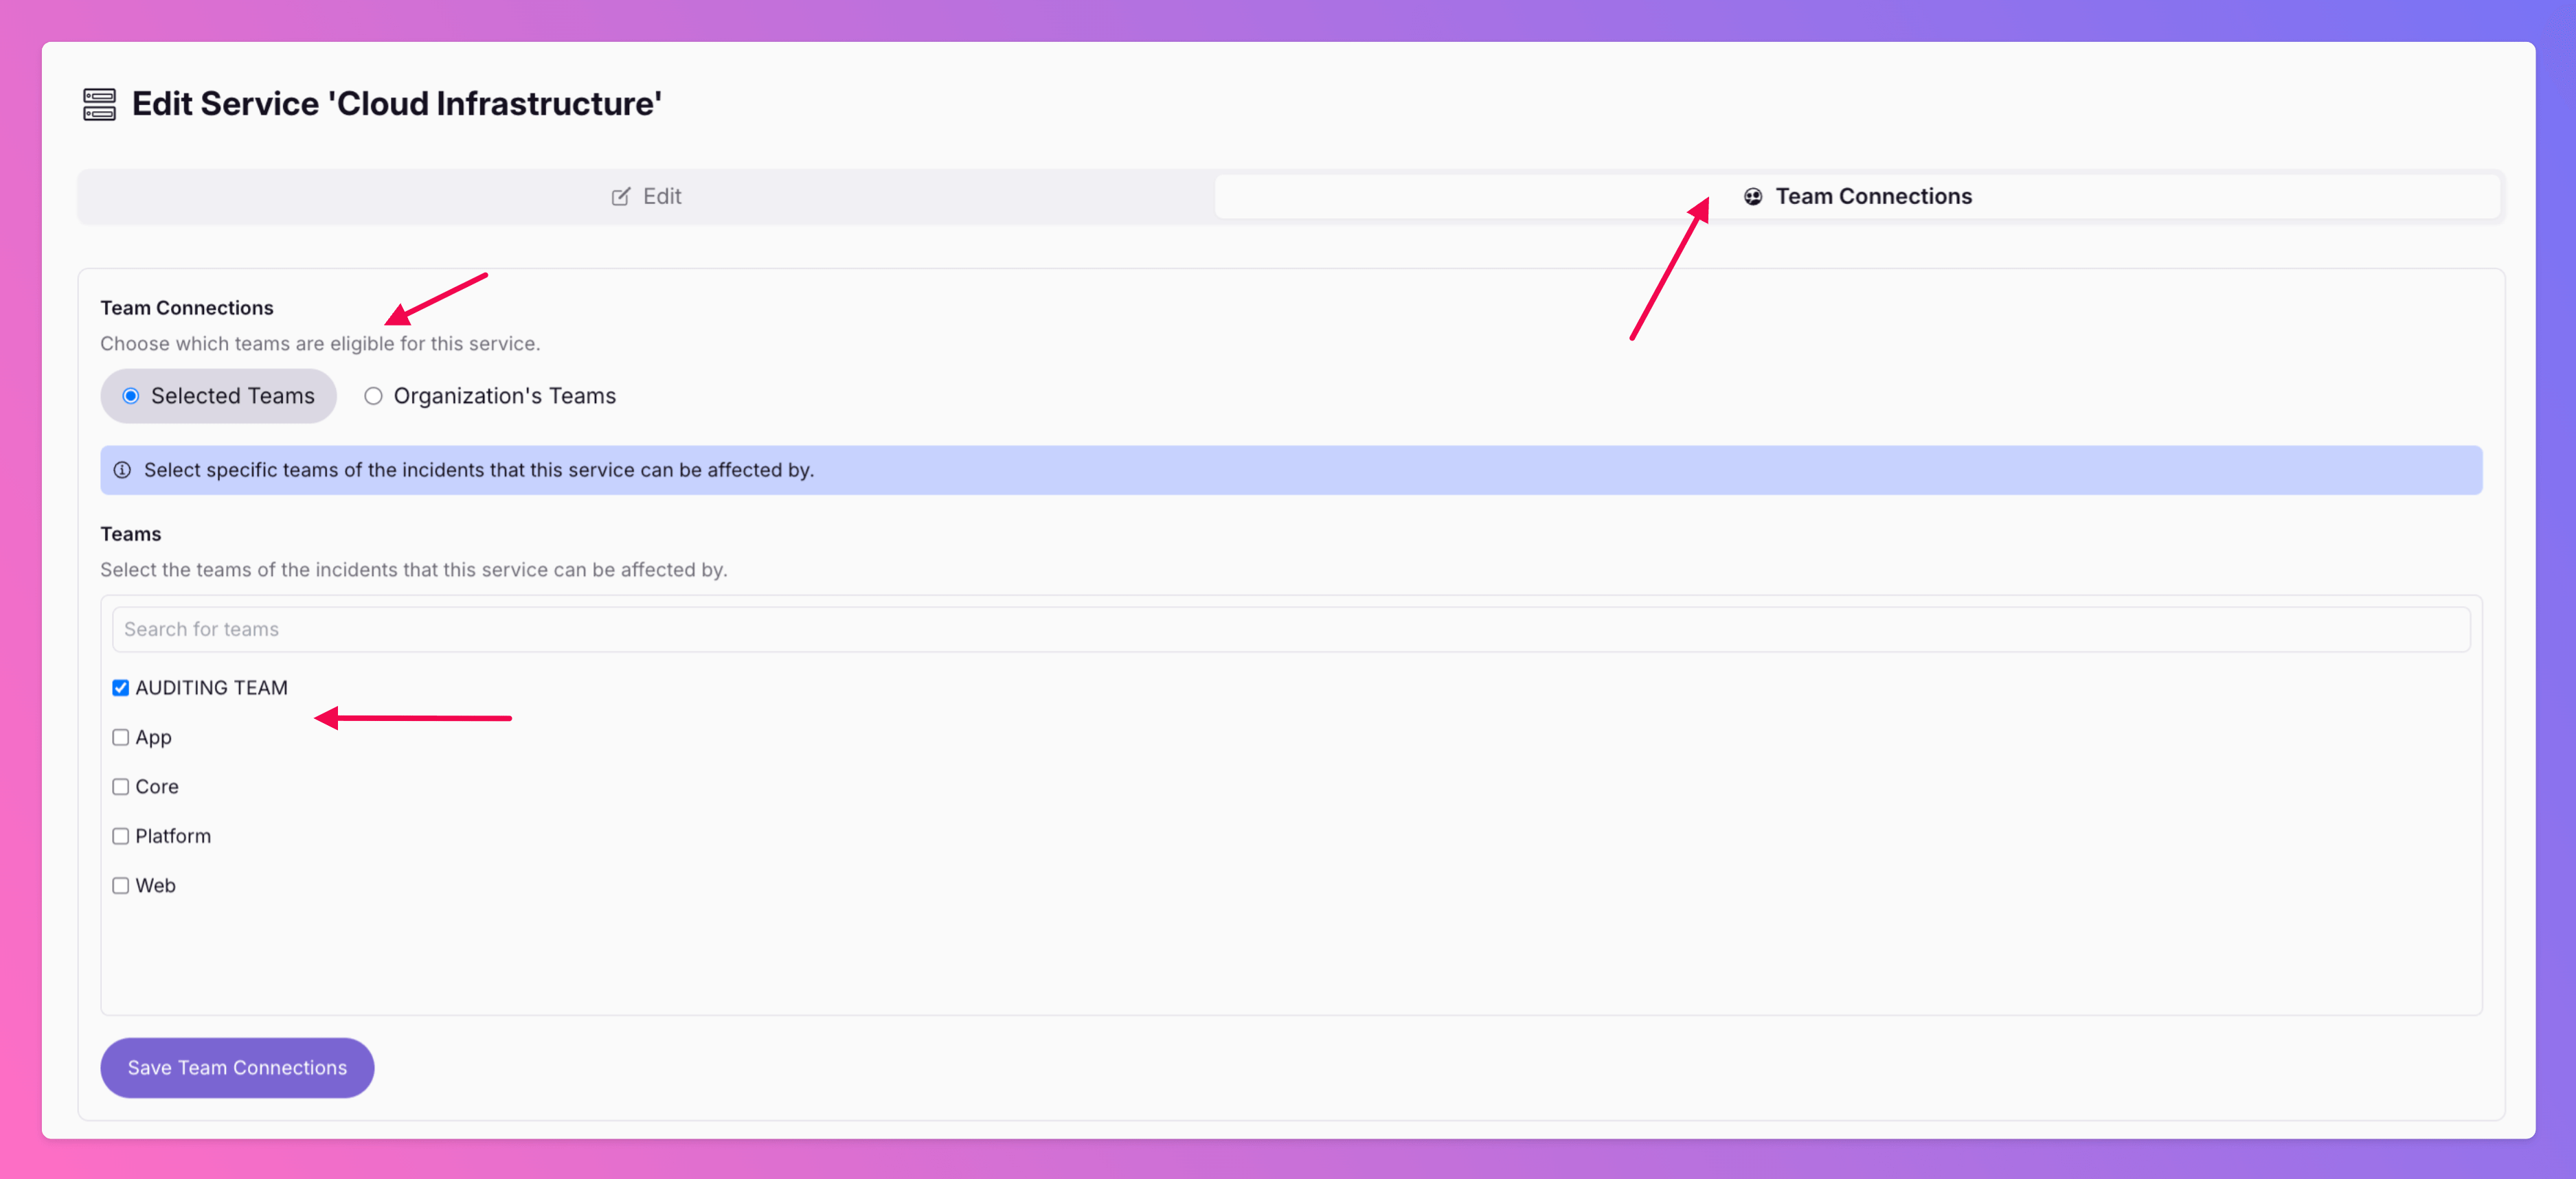Enable the App team checkbox

tap(121, 737)
